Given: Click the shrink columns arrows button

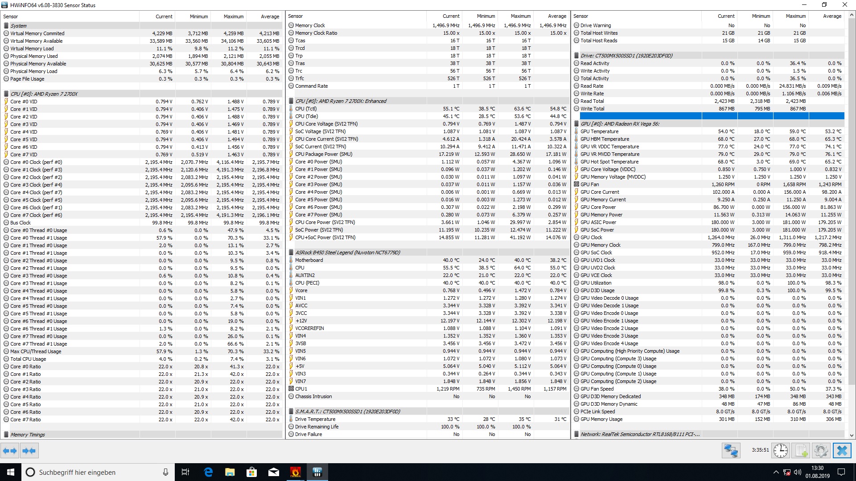Looking at the screenshot, I should coord(29,451).
